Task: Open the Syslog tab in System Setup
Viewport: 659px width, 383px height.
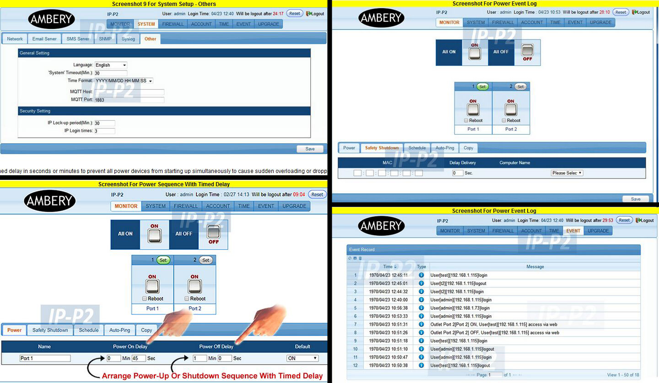Action: click(128, 39)
